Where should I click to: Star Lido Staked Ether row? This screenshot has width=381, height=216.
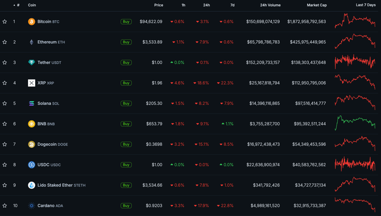(5, 185)
